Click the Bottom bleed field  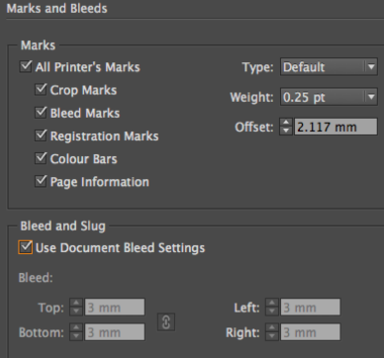click(115, 332)
